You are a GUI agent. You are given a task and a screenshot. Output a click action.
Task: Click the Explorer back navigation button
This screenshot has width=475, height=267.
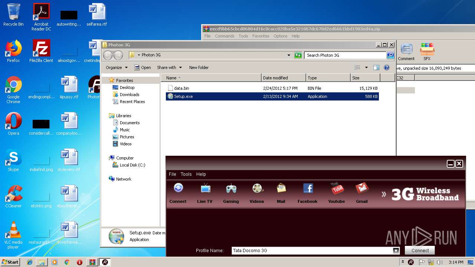[108, 55]
